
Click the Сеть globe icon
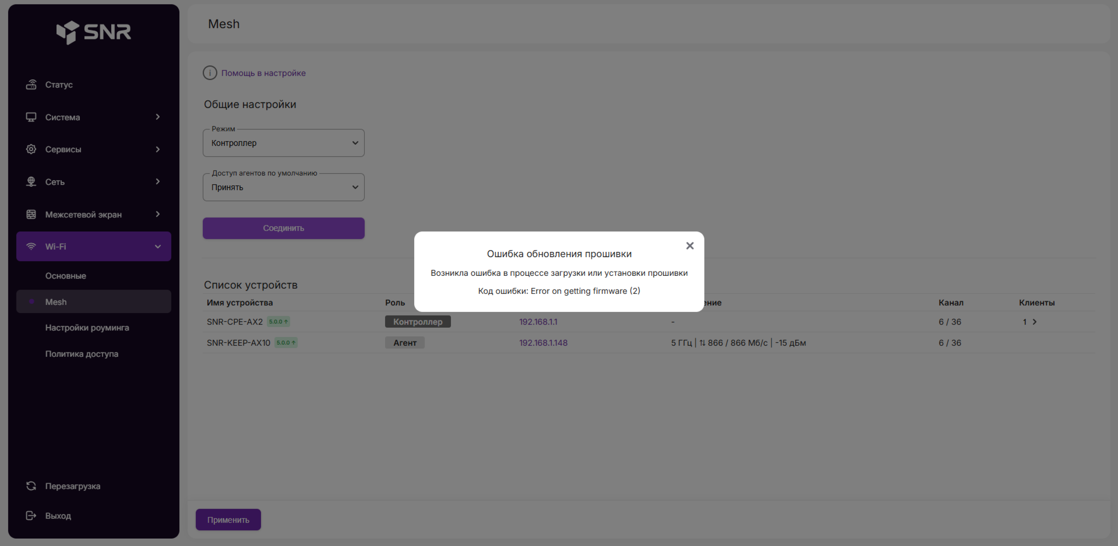click(x=31, y=182)
